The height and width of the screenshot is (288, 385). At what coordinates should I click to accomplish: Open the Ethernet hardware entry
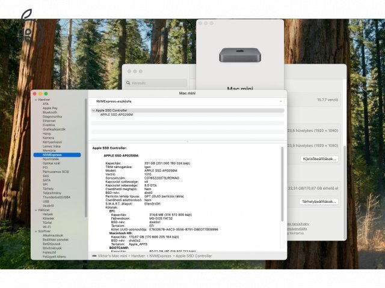[x=49, y=121]
